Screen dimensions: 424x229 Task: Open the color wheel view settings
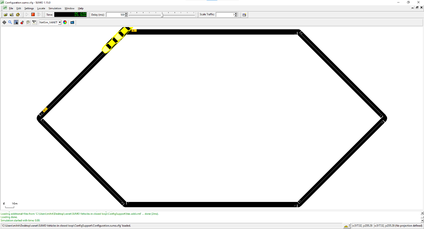[x=65, y=22]
